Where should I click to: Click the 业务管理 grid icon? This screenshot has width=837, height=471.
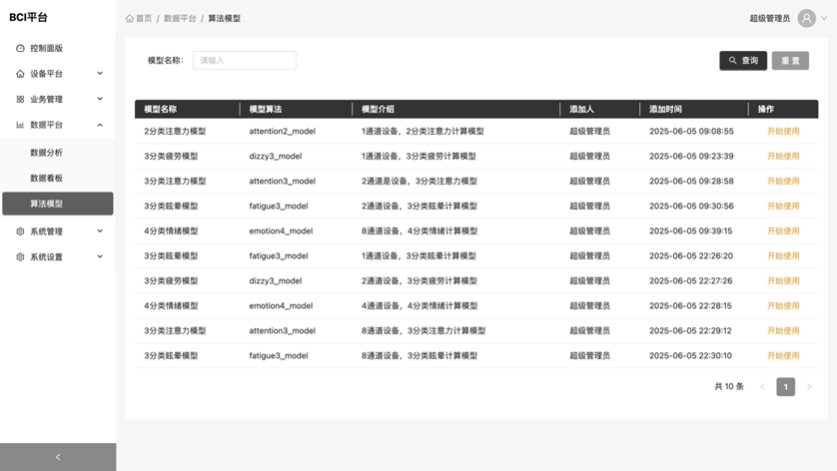(x=20, y=100)
